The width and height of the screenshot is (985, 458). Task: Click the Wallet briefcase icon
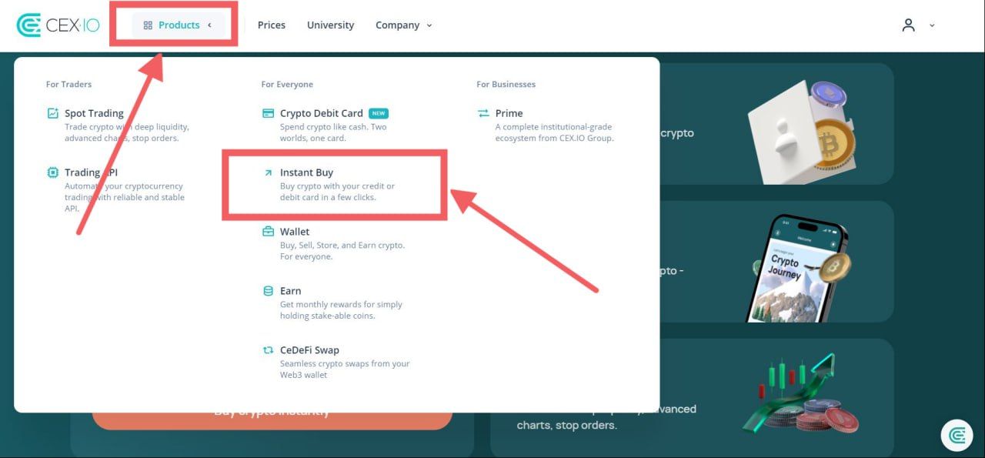click(x=268, y=232)
